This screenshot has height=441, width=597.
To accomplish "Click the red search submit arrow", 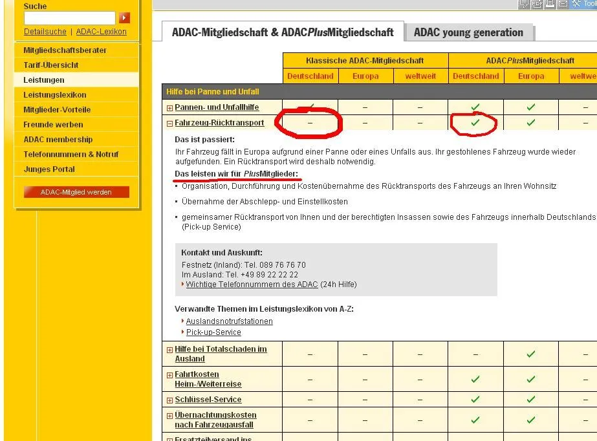I will [125, 18].
